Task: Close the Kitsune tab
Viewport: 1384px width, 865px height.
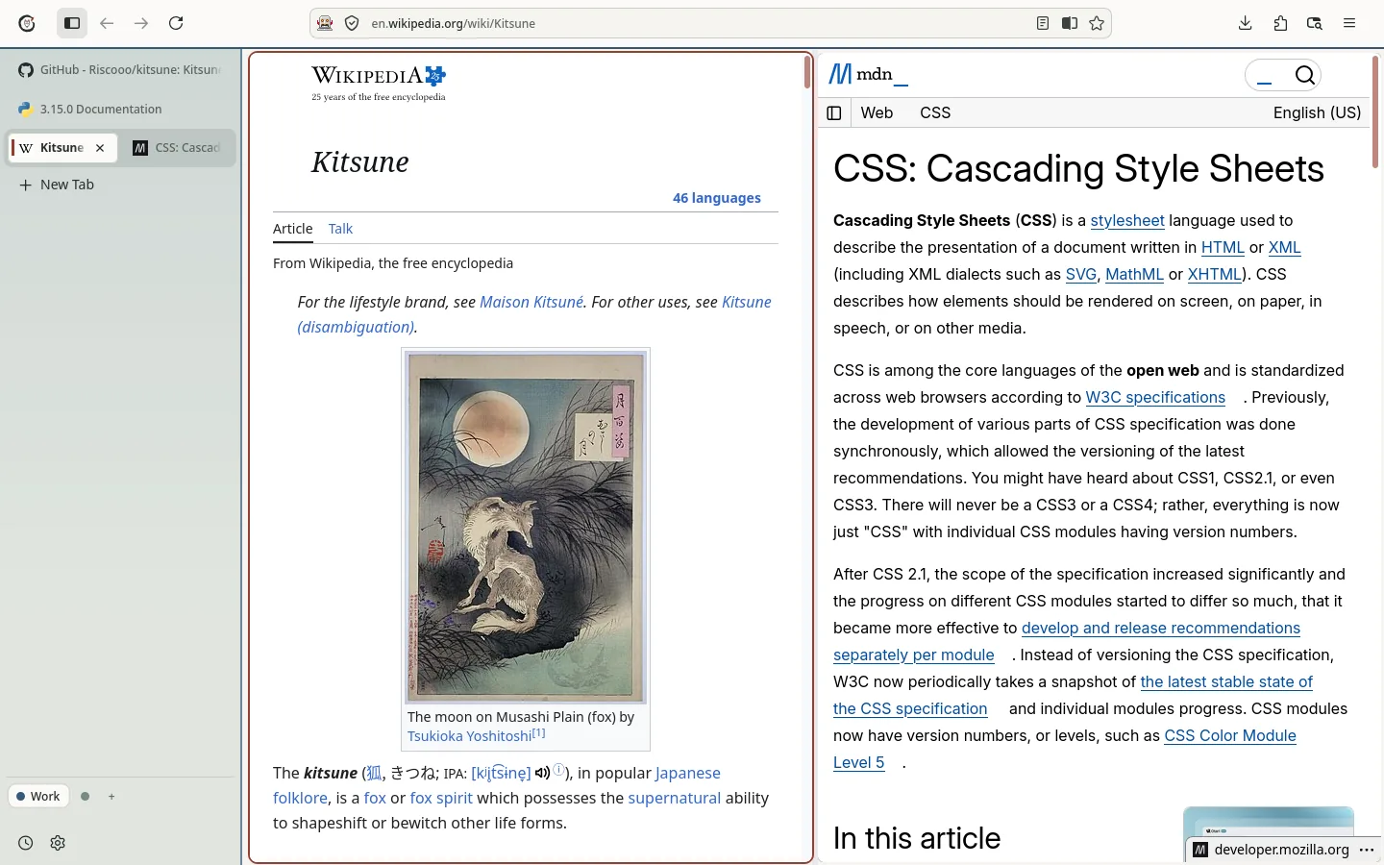Action: 100,148
